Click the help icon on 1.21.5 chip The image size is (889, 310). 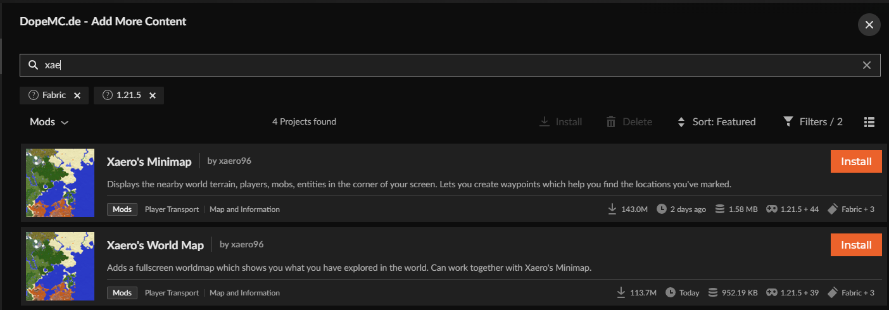tap(108, 96)
